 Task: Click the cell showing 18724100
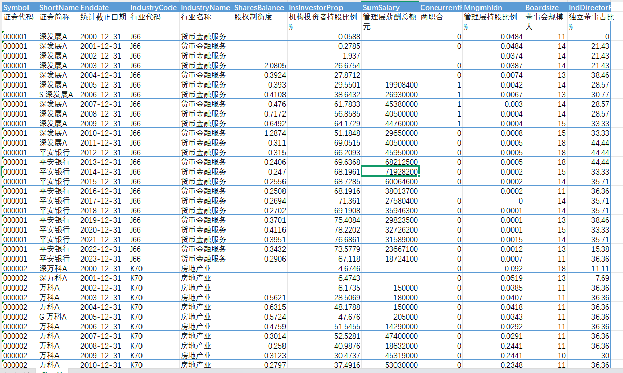pos(390,259)
